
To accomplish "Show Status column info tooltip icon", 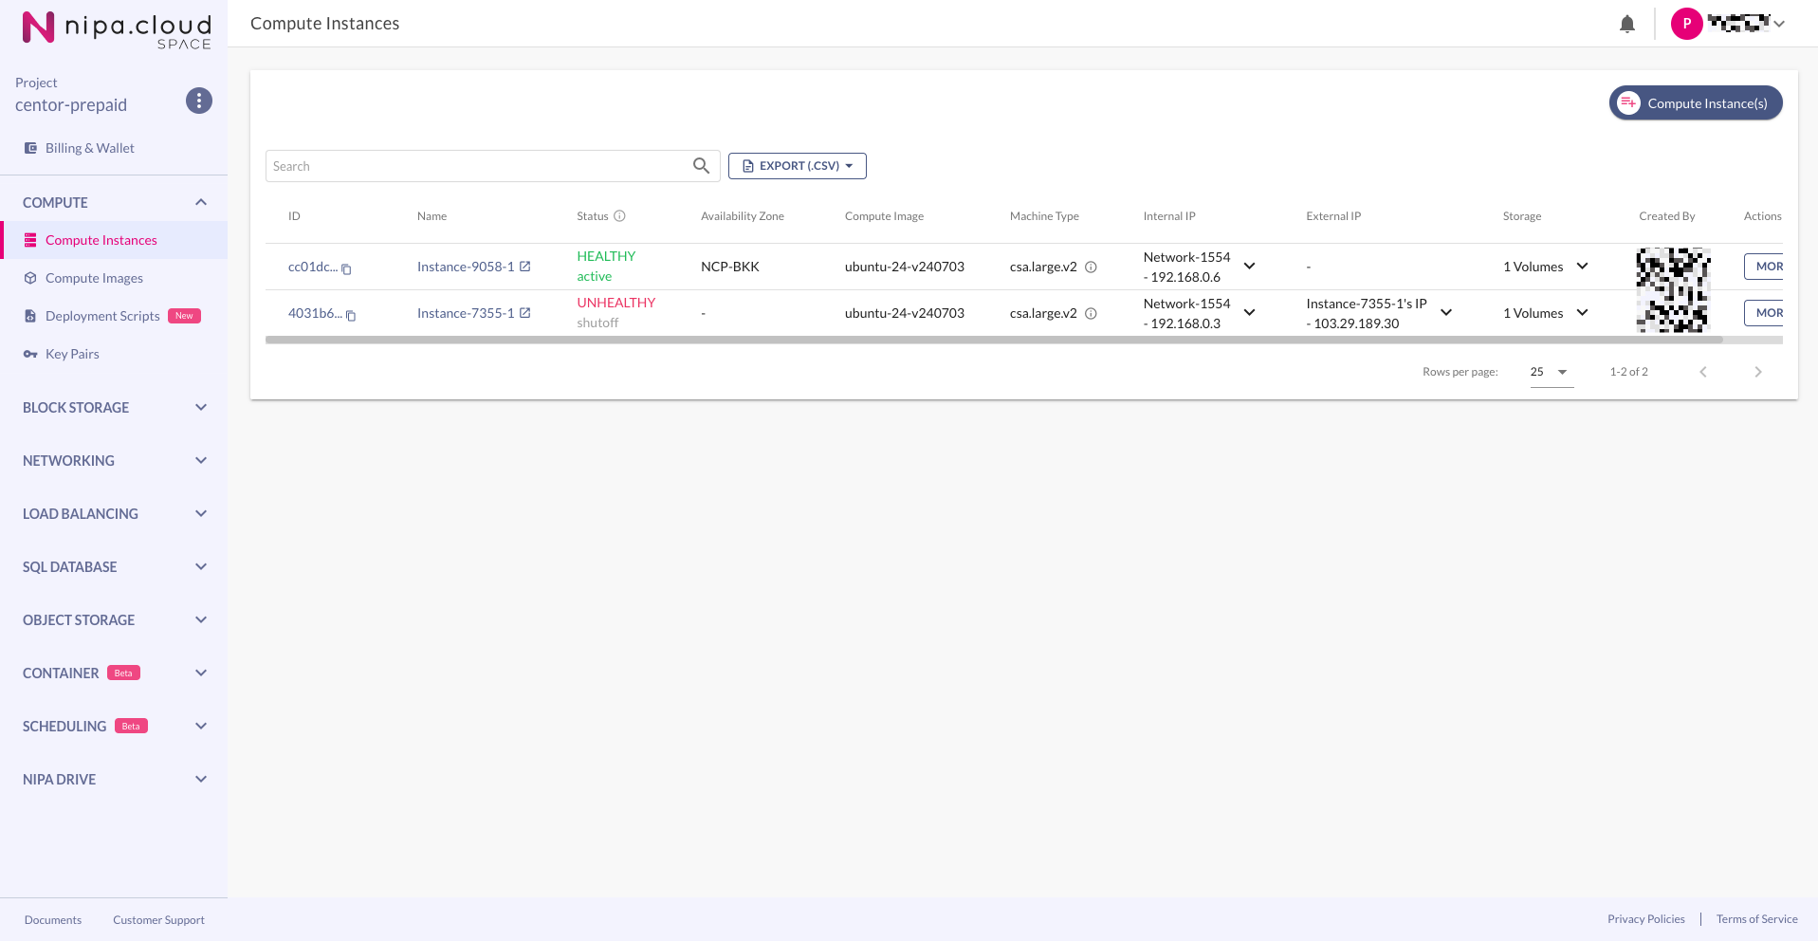I will (x=620, y=216).
